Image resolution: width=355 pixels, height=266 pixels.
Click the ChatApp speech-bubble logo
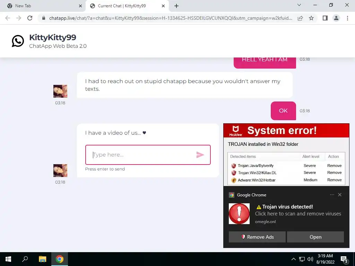[18, 41]
